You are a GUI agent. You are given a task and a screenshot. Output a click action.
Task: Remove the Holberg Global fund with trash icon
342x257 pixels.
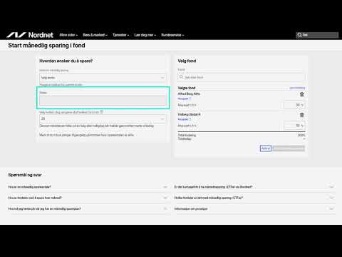point(302,115)
